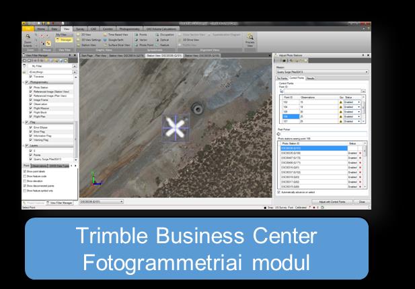Image resolution: width=415 pixels, height=289 pixels.
Task: Select control point 107 row
Action: point(322,121)
